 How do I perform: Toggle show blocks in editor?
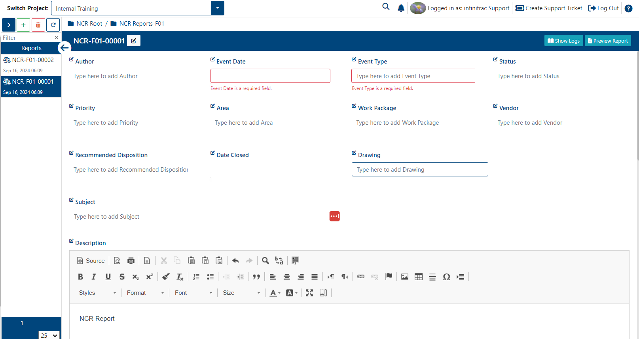point(323,293)
